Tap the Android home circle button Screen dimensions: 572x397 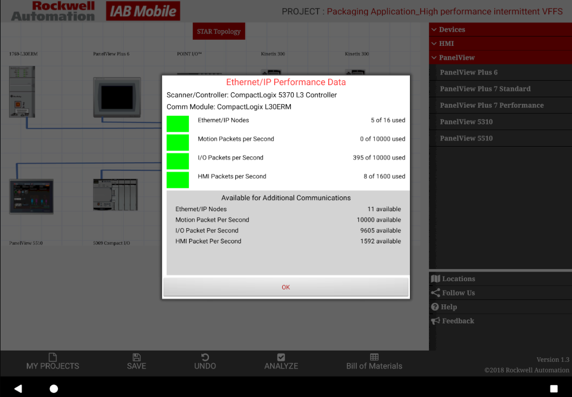coord(54,388)
